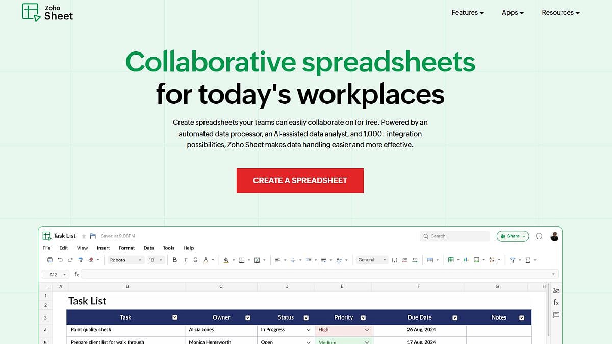Toggle strikethrough formatting
Viewport: 612px width, 344px height.
[x=195, y=260]
